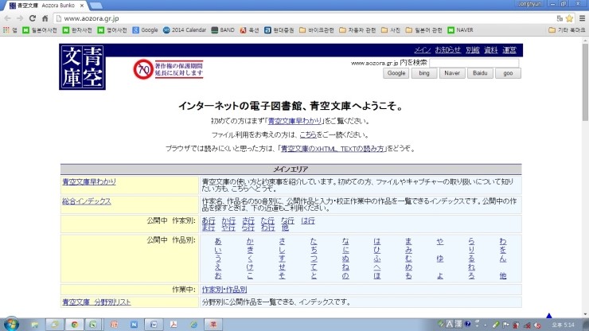589x331 pixels.
Task: Open Internet Explorer from the taskbar
Action: click(193, 325)
